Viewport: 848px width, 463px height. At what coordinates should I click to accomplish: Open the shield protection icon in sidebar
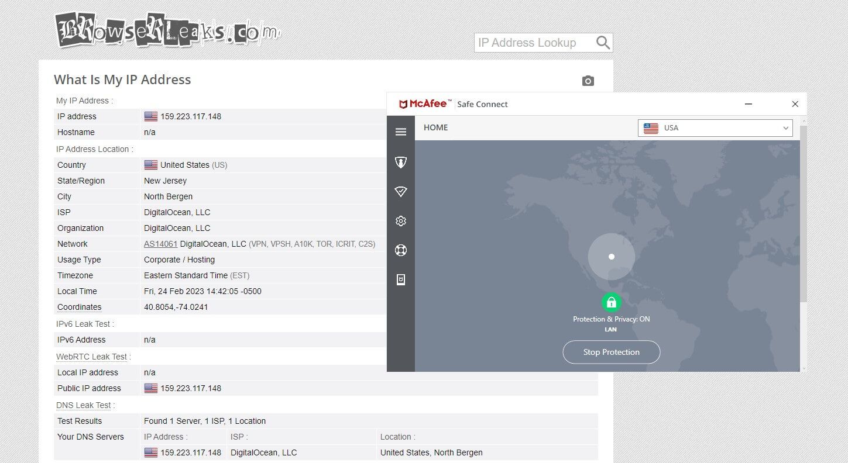pyautogui.click(x=401, y=163)
